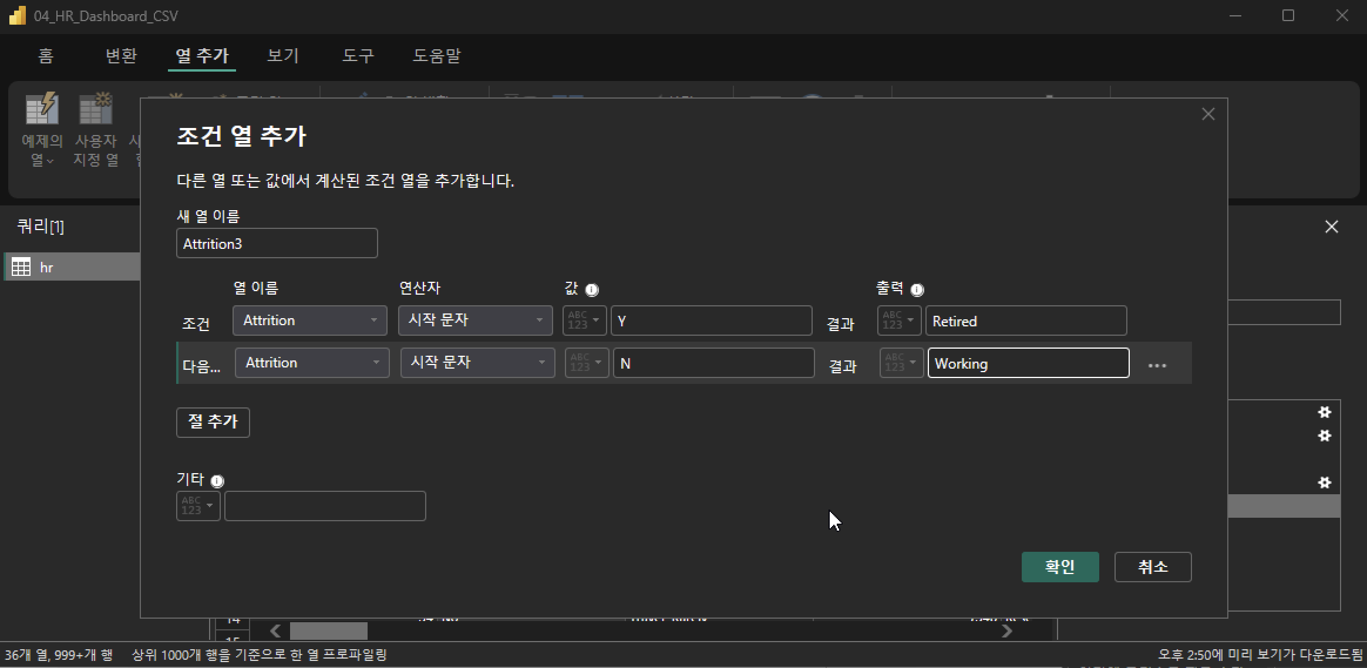Viewport: 1367px width, 668px height.
Task: Open first row Attrition column name dropdown
Action: click(x=309, y=320)
